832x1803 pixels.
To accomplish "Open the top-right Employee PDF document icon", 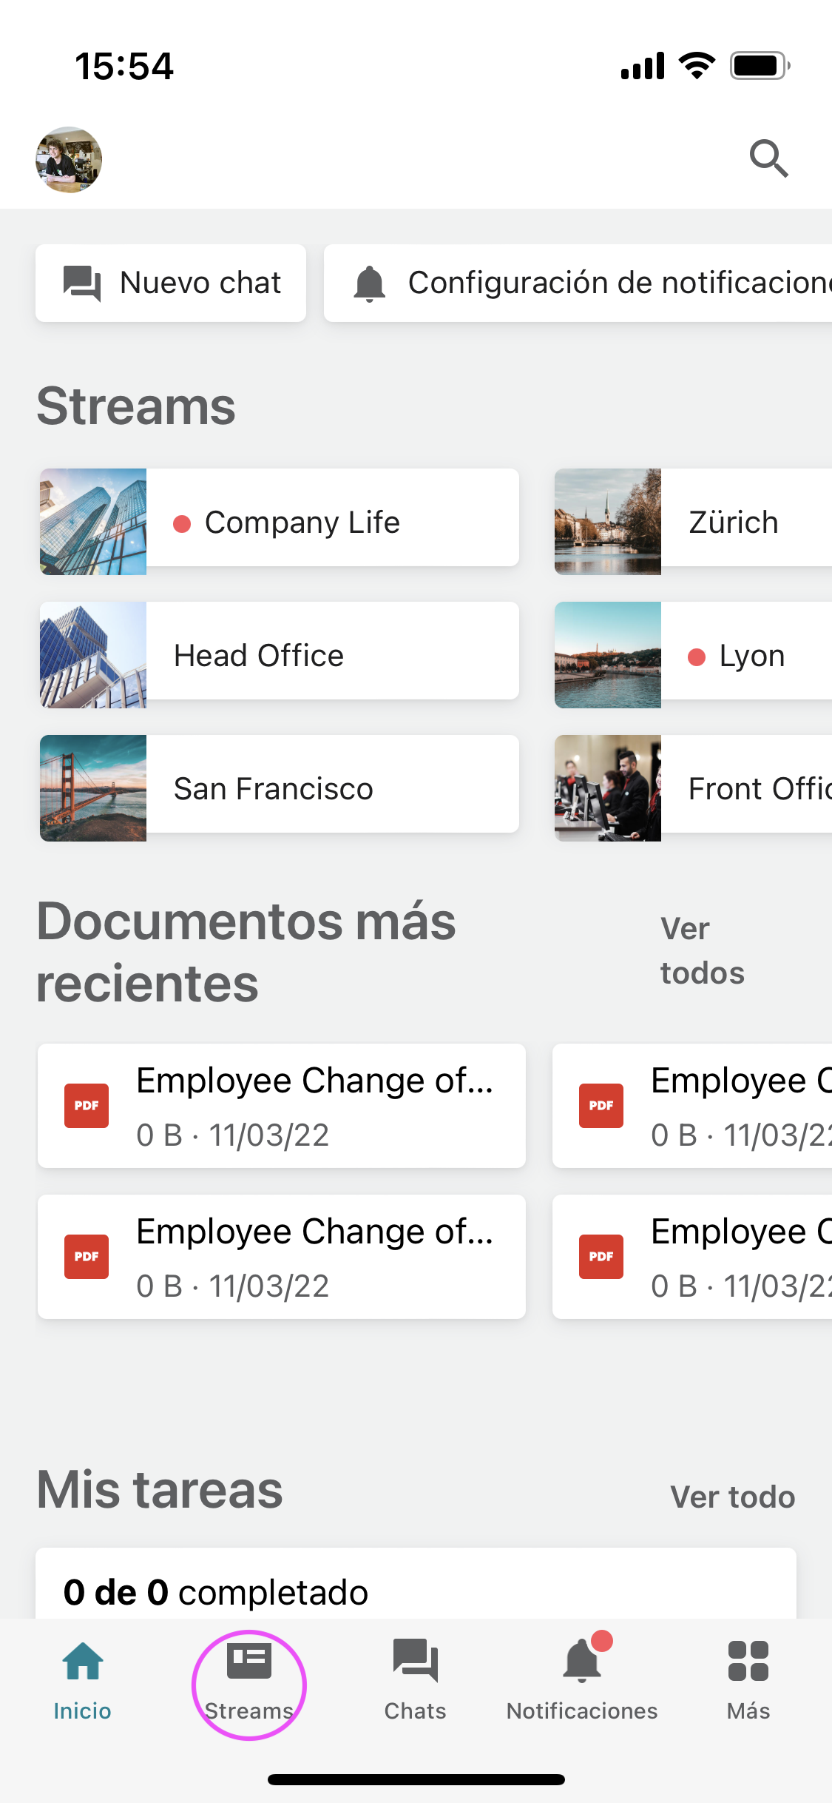I will click(601, 1106).
